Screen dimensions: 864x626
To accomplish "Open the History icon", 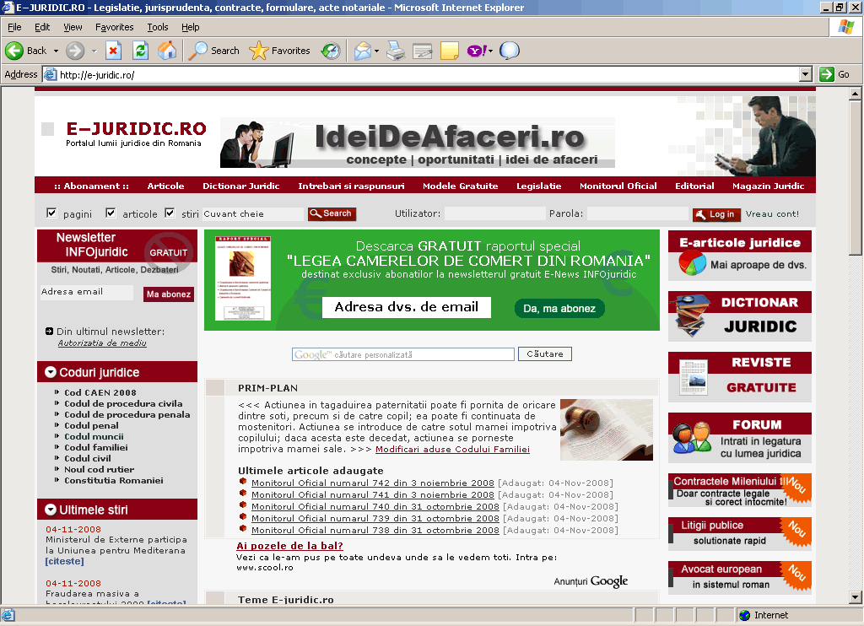I will pyautogui.click(x=331, y=51).
